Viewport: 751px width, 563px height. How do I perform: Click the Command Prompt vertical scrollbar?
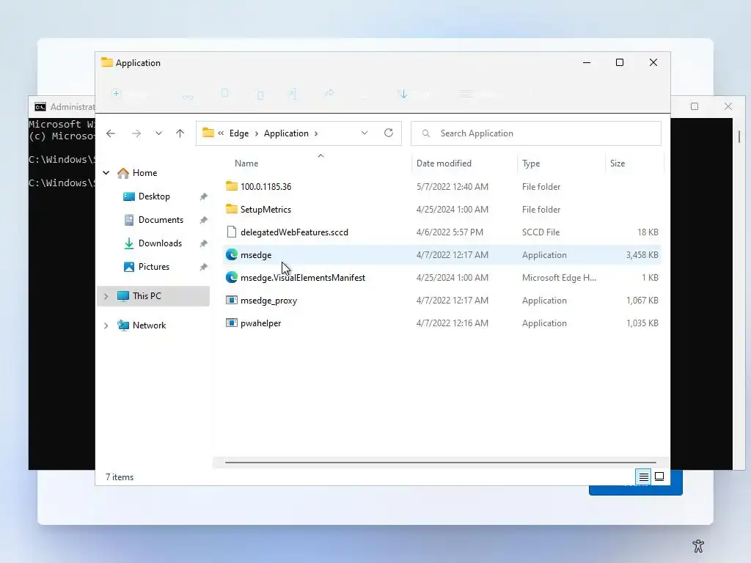[739, 136]
